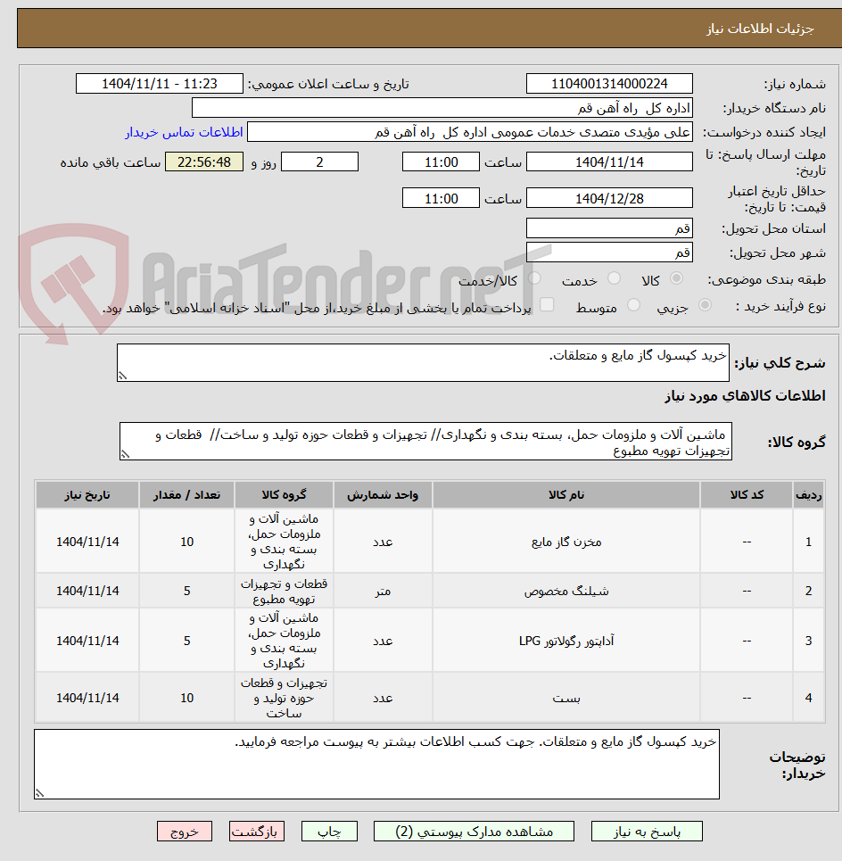Click the خروج exit button
Viewport: 842px width, 861px height.
click(x=185, y=832)
